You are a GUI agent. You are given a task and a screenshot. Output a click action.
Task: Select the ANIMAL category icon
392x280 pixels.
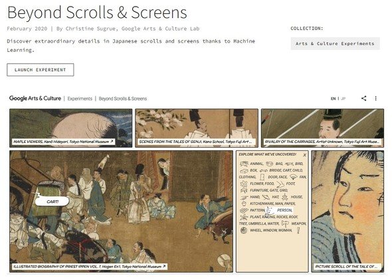pyautogui.click(x=244, y=164)
